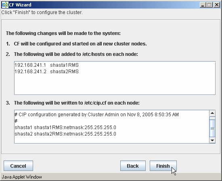Go Back to the previous wizard step
The width and height of the screenshot is (222, 181).
[133, 166]
